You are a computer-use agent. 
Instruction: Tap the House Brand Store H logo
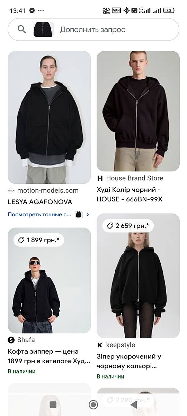tap(100, 179)
